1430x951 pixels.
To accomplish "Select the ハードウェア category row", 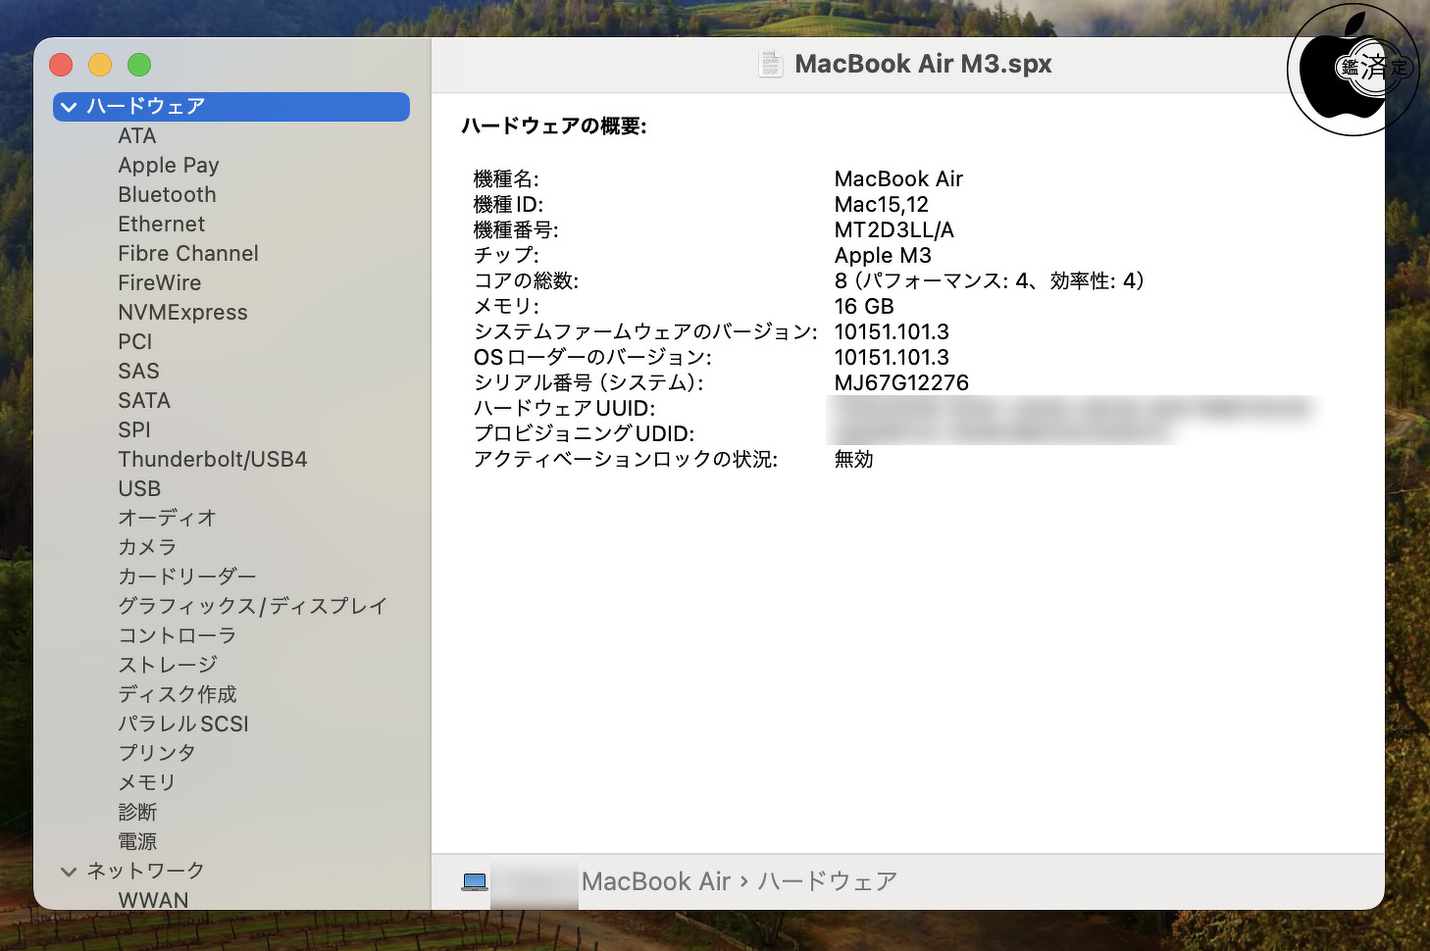I will click(x=231, y=107).
